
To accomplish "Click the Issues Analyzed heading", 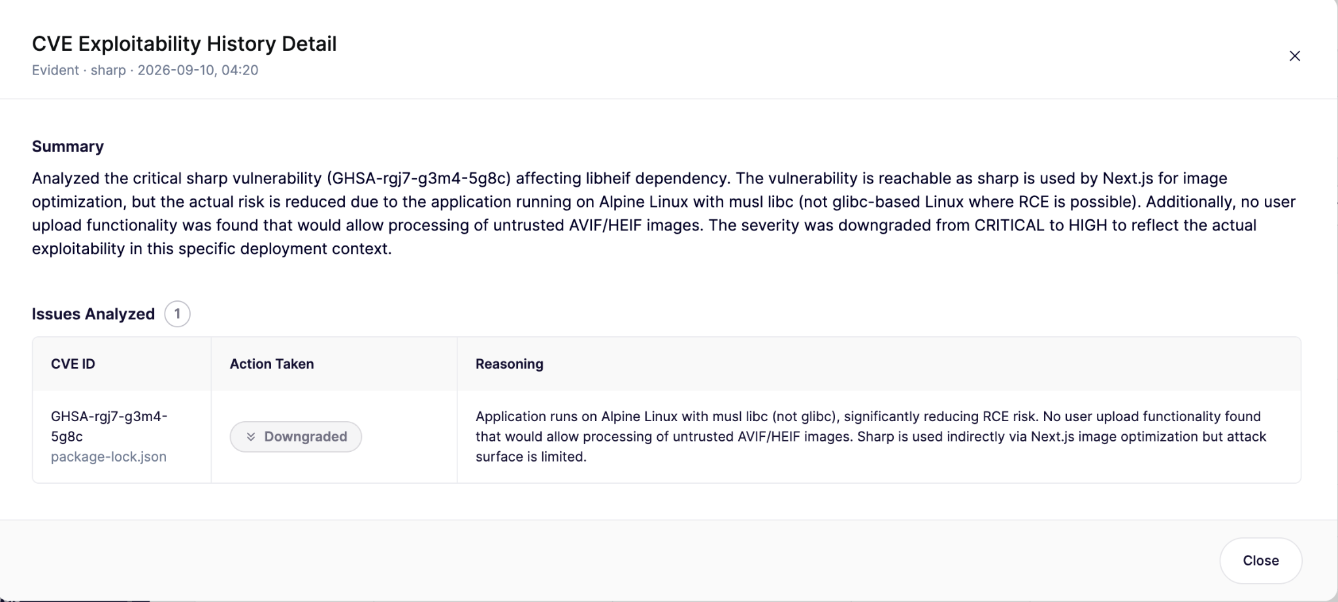I will click(93, 314).
